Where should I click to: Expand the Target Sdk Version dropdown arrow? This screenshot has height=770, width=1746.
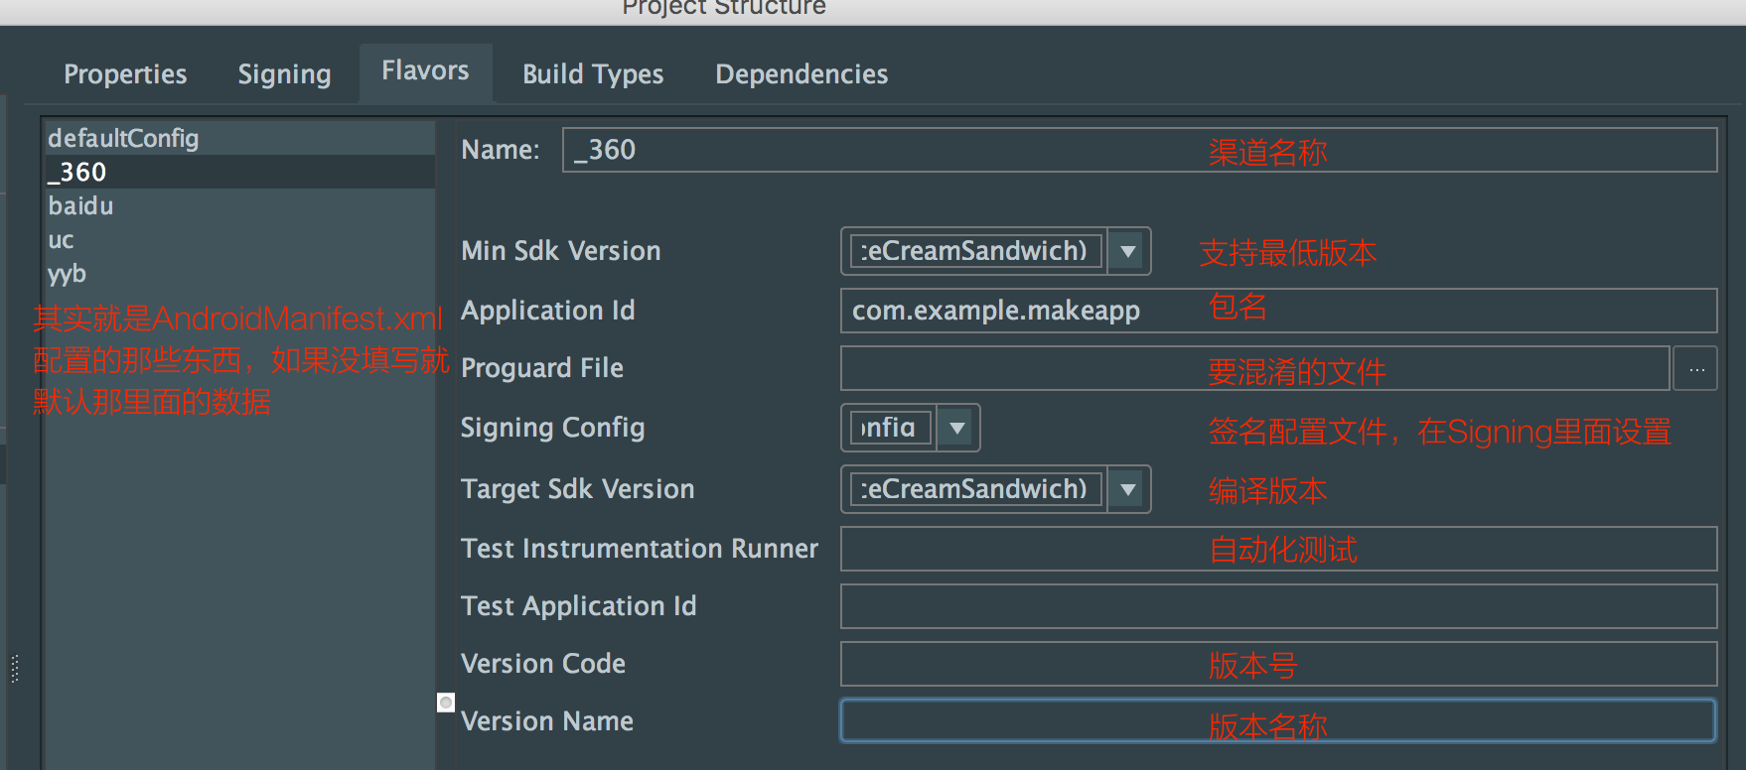(x=1127, y=489)
